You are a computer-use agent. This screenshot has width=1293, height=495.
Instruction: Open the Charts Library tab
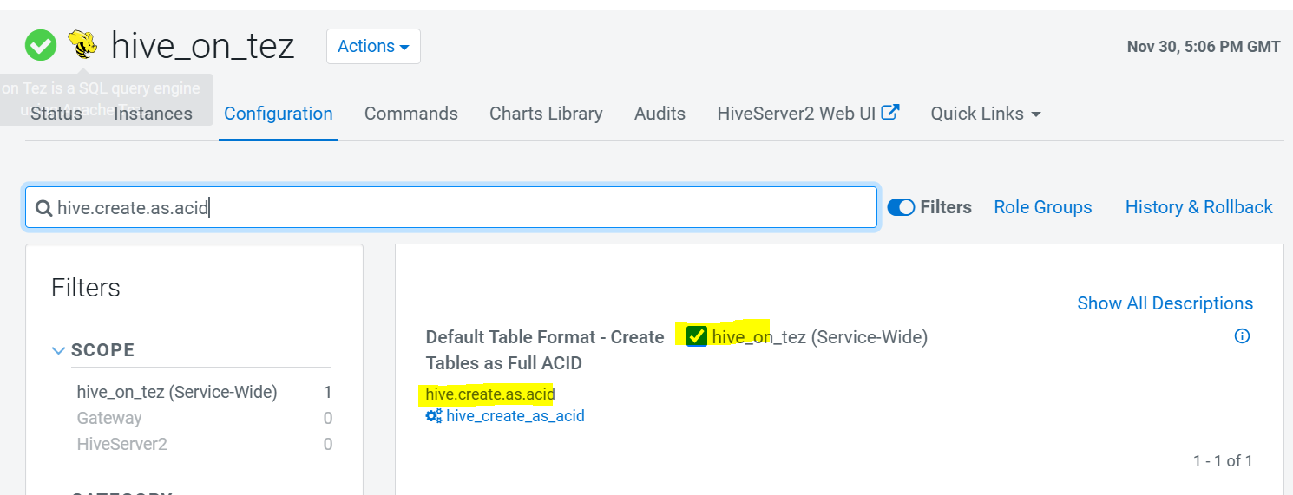(546, 114)
